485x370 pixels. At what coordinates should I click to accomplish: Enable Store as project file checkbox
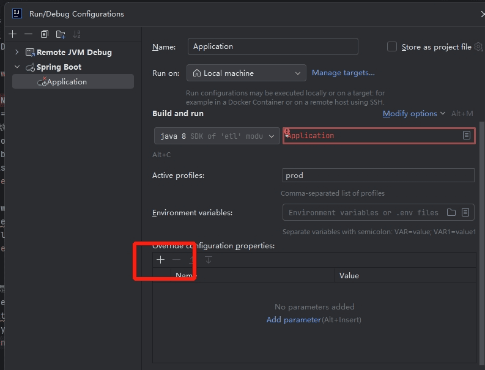[392, 47]
